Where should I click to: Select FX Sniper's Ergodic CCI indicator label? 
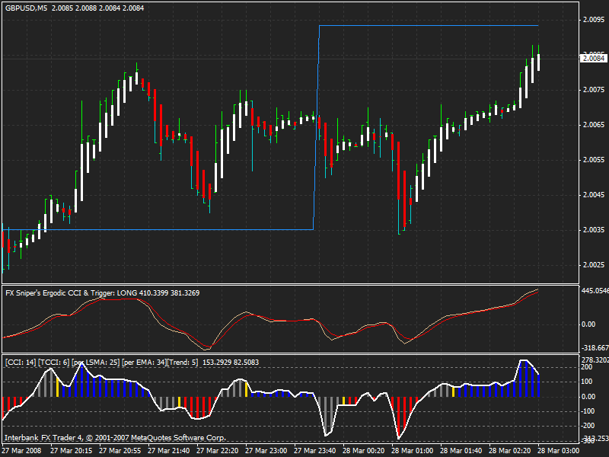point(103,293)
